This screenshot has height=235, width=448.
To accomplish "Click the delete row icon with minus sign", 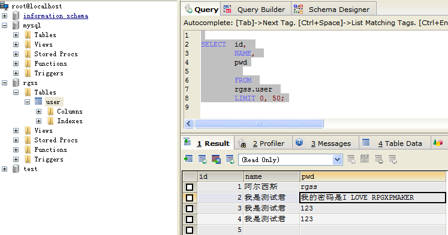I will pos(379,159).
